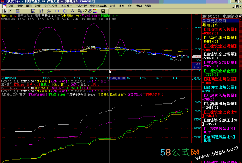This screenshot has width=242, height=163.
Task: Click the 粤电力A stock name in chart header
Action: tap(6, 16)
